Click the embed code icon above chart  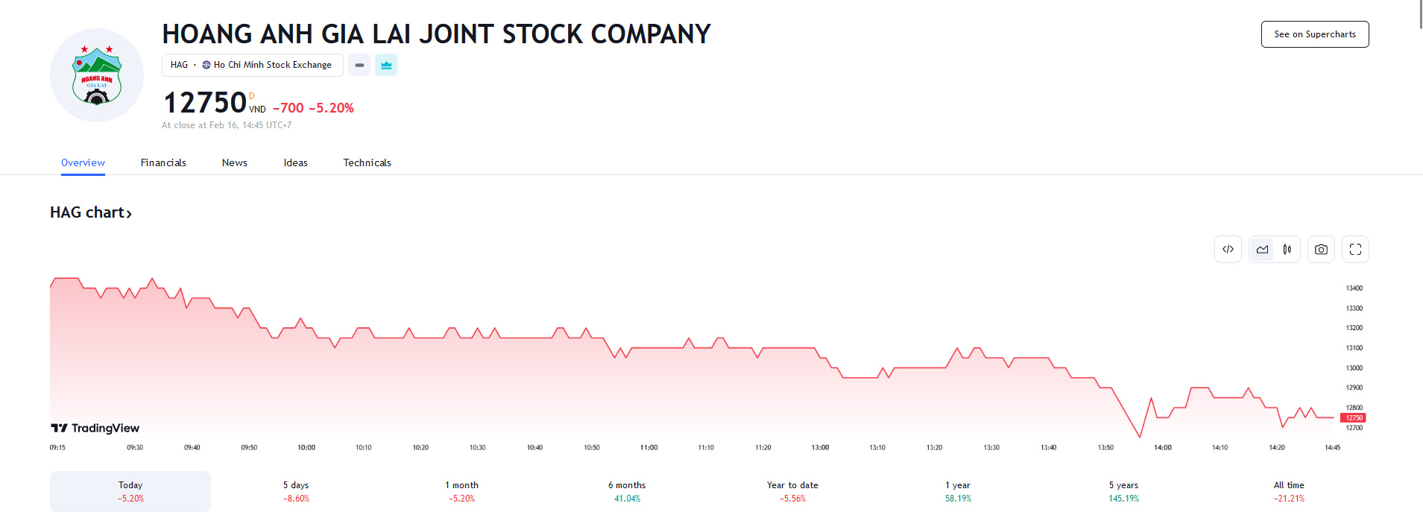click(x=1228, y=250)
